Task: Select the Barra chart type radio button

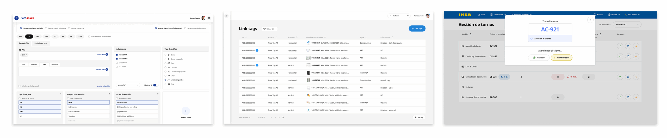Action: pyautogui.click(x=165, y=55)
